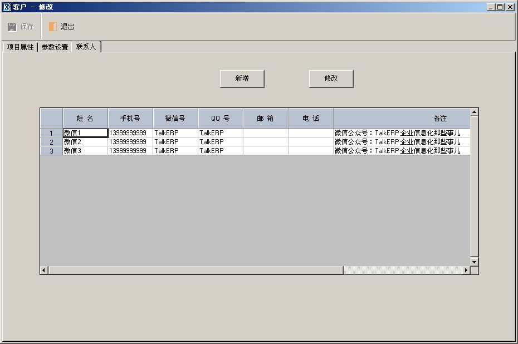This screenshot has height=344, width=518.
Task: Click the table's scroll down arrow
Action: [475, 262]
